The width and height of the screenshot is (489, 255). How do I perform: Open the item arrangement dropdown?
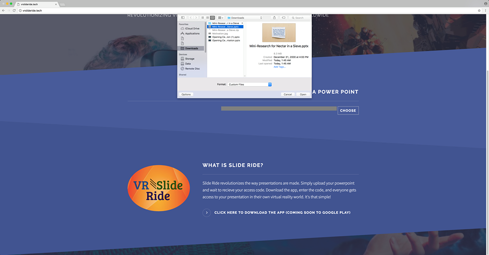point(221,18)
